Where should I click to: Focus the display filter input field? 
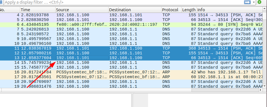point(123,3)
